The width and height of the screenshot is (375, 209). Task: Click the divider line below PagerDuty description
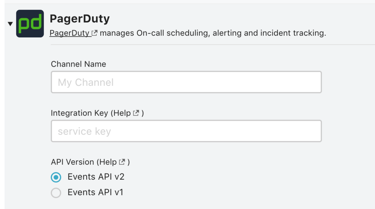pyautogui.click(x=212, y=45)
